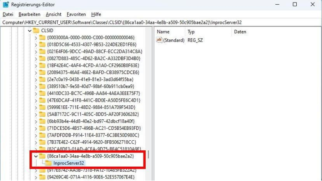Collapse key {86ca1aa0-34aa-4e8b-a509-50c905bae2a2}

pyautogui.click(x=36, y=156)
